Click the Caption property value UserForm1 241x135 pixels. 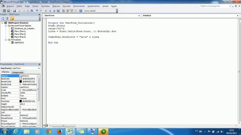(28, 87)
